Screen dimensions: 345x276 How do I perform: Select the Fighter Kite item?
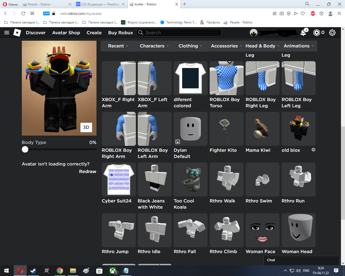click(x=226, y=132)
